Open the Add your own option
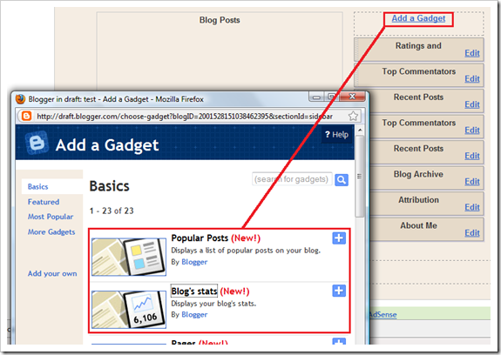This screenshot has height=355, width=501. tap(52, 274)
